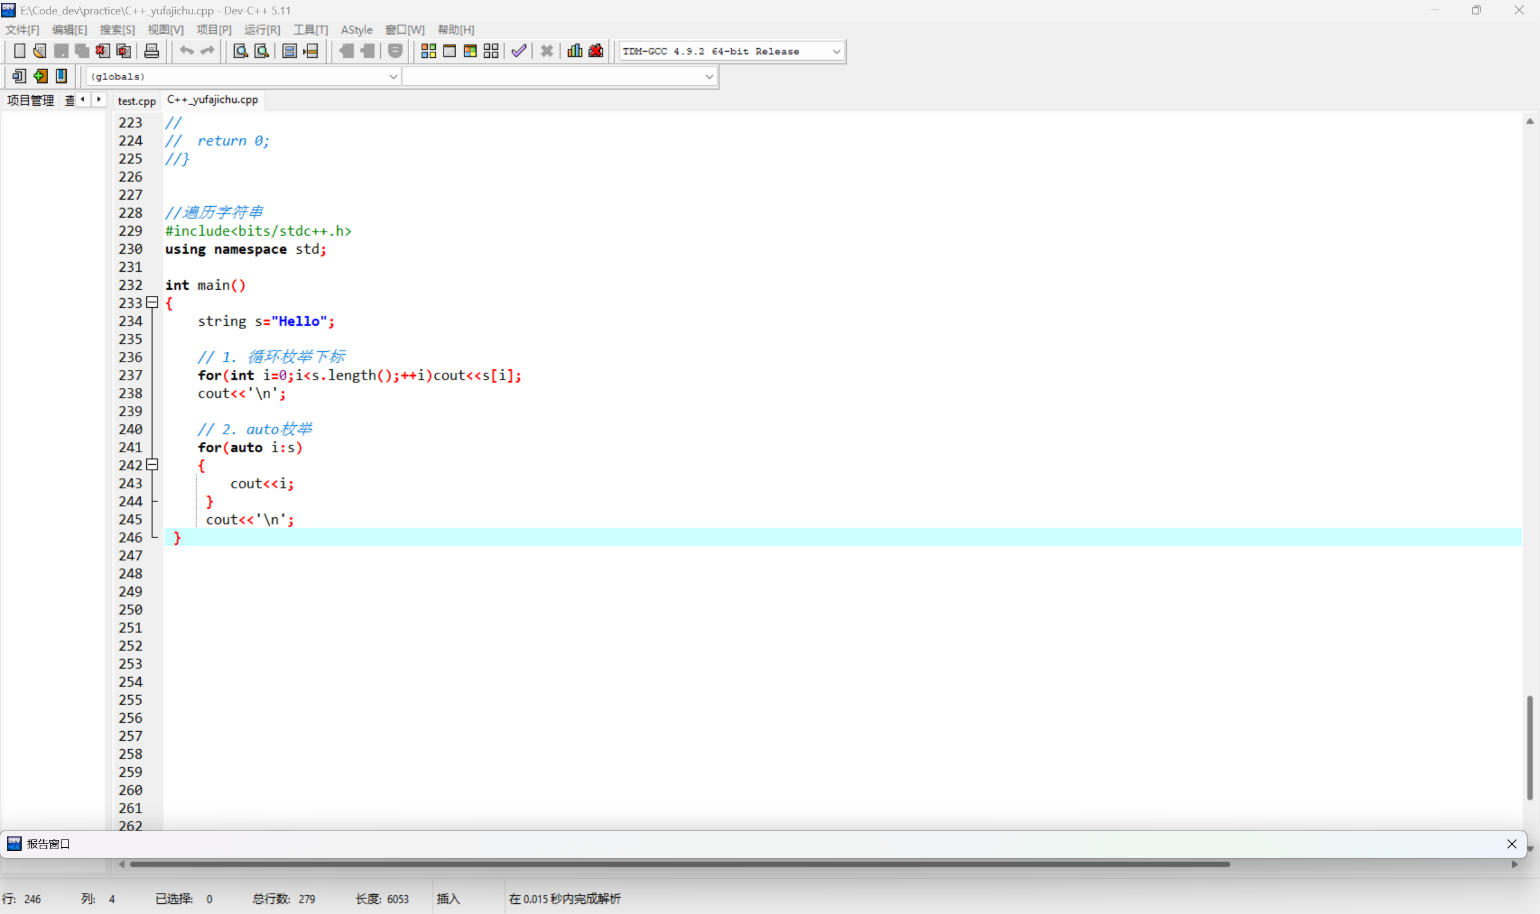Open the 运行[R] menu
The width and height of the screenshot is (1540, 914).
click(x=262, y=29)
